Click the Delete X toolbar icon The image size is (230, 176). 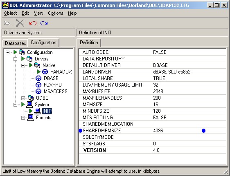[20, 23]
